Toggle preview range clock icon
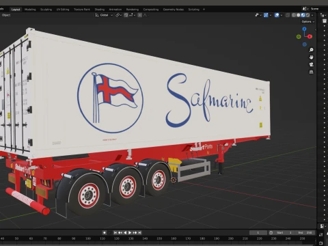The image size is (328, 246). click(271, 232)
